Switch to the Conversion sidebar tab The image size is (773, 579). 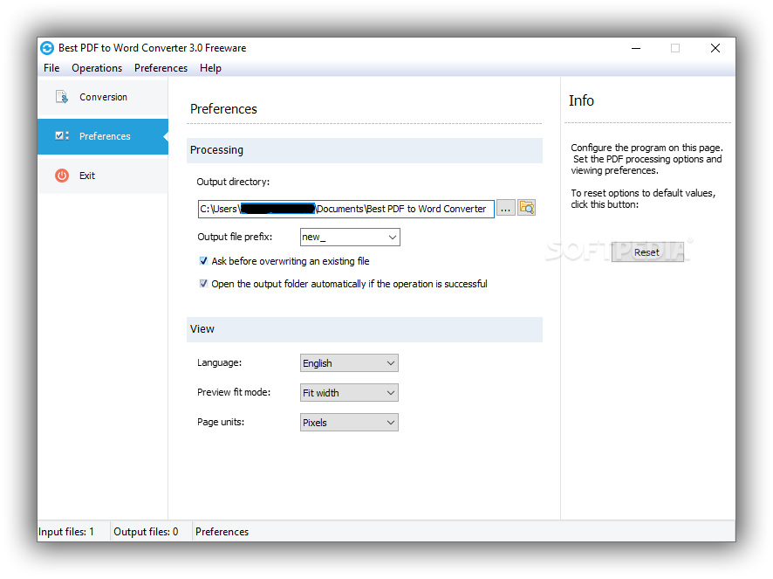(x=103, y=97)
